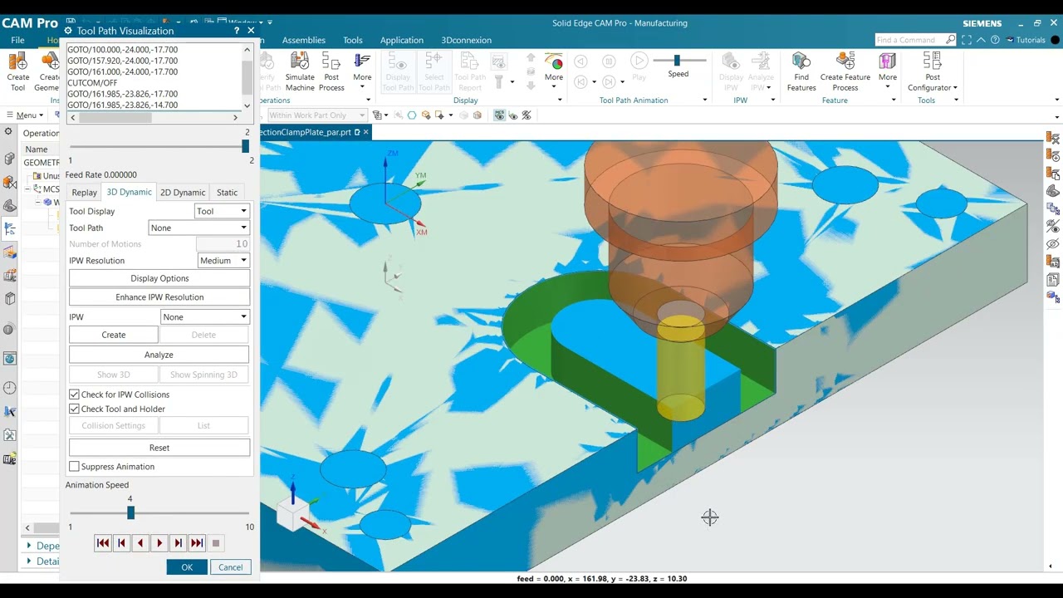Open the Tool Path dropdown set to None

point(199,228)
